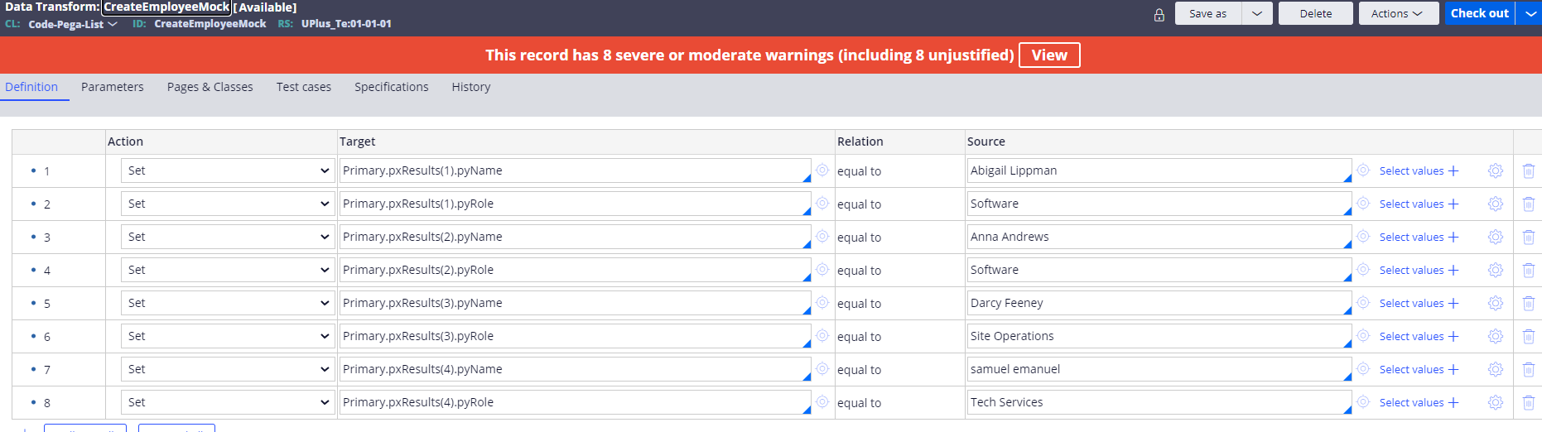Open gear settings for row 6 Site Operations
Viewport: 1542px width, 432px height.
(1496, 336)
